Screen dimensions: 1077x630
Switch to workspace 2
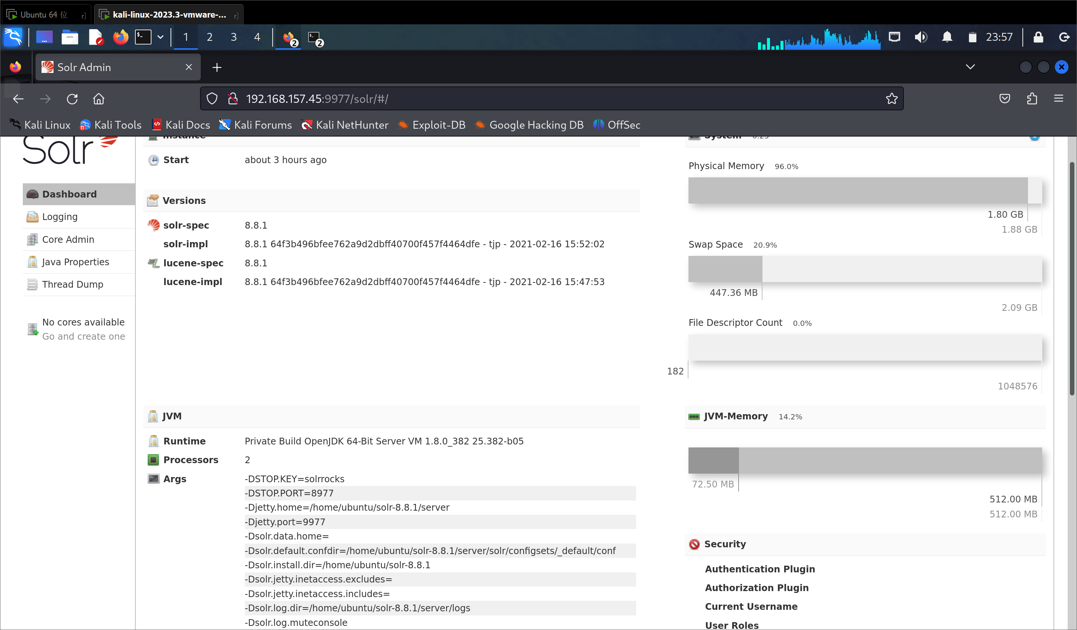(209, 37)
